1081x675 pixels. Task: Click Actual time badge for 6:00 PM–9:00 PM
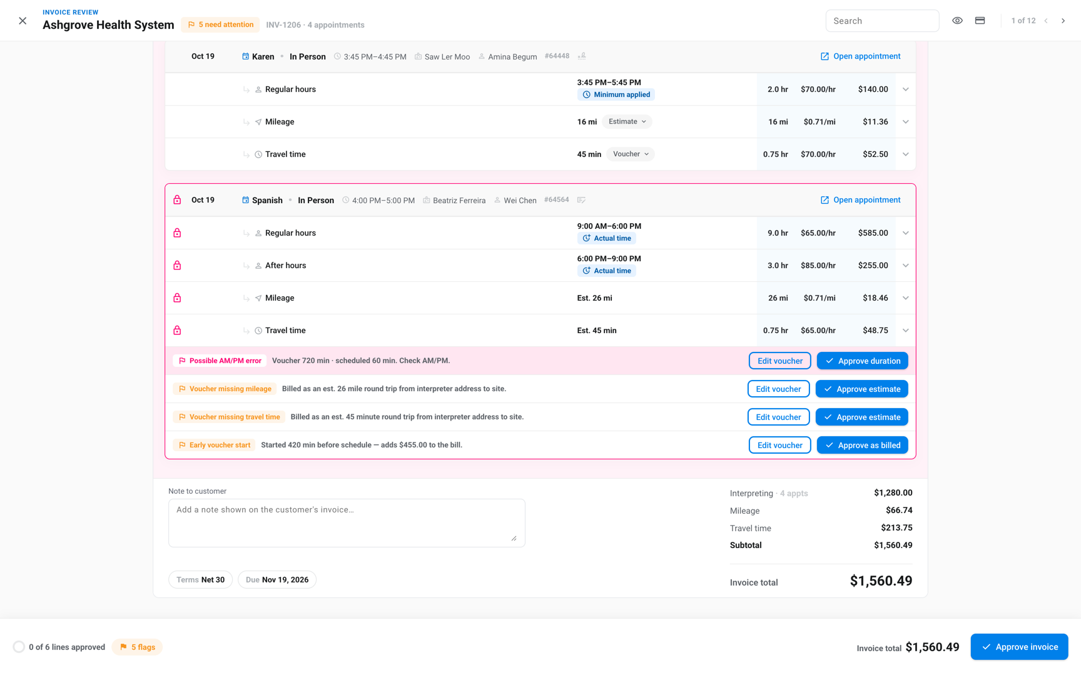(x=606, y=271)
